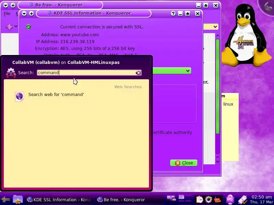Click the plus button on SSL Information titlebar

[31, 13]
